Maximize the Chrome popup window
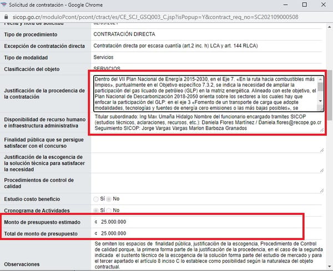This screenshot has width=333, height=271. 304,4
